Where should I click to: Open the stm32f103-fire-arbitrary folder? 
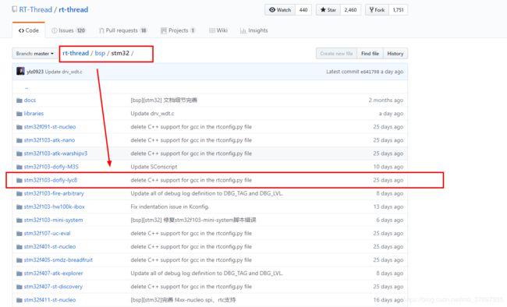54,193
